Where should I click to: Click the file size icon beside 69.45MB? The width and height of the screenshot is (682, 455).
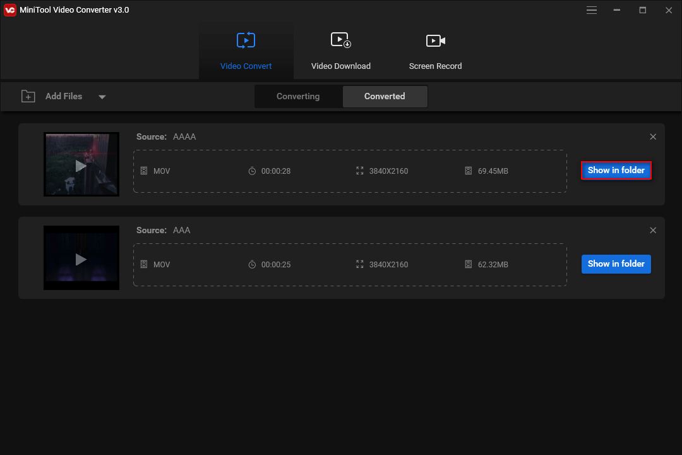coord(468,171)
